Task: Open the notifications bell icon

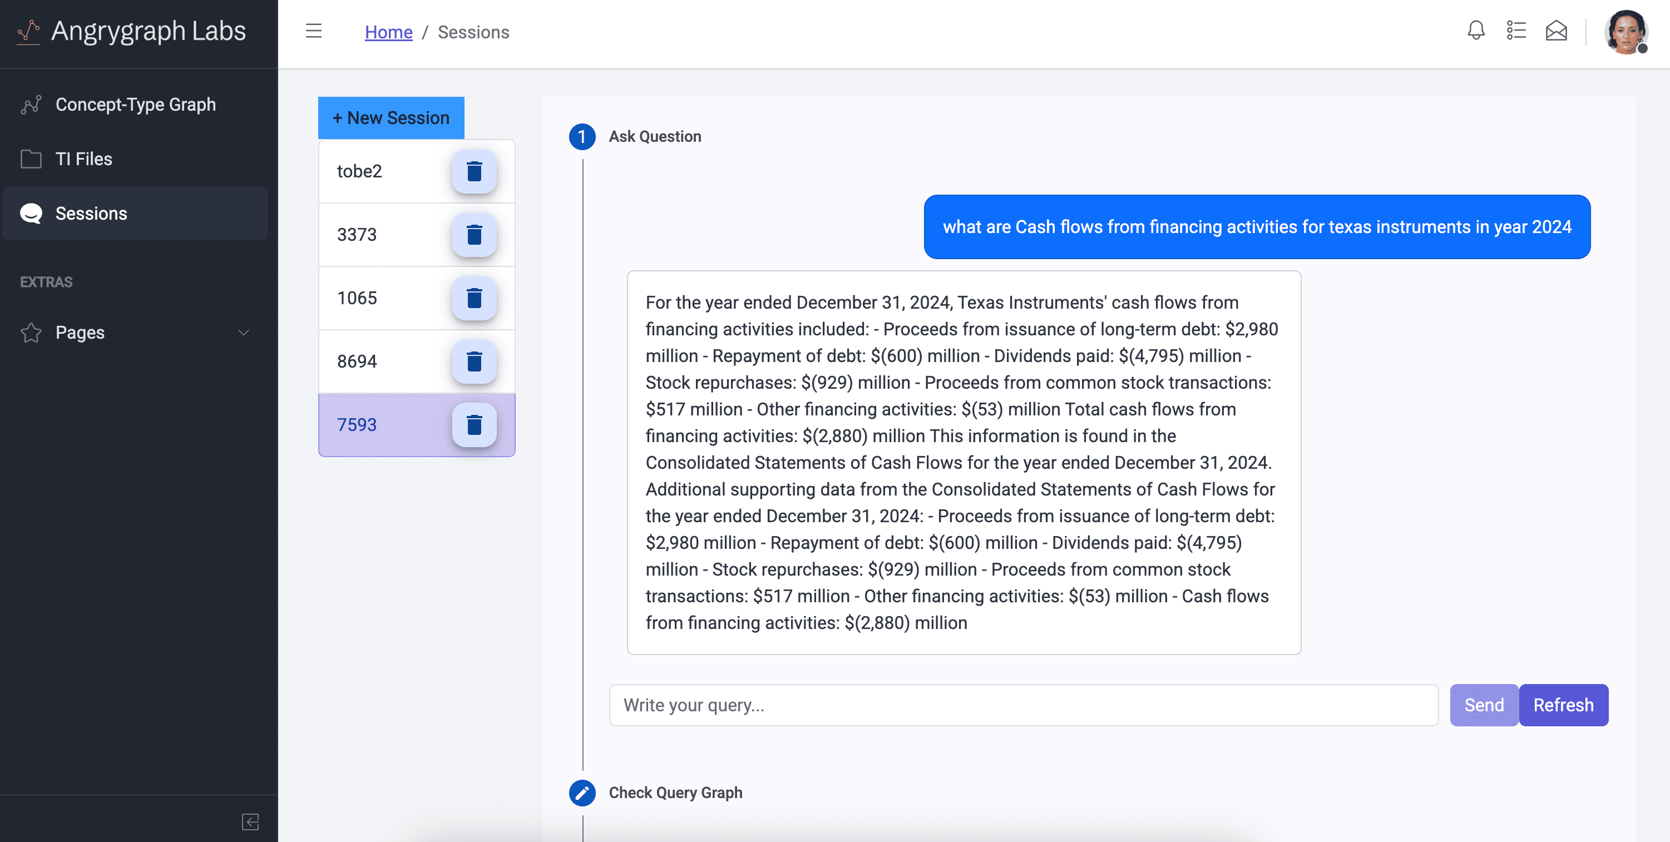Action: tap(1475, 31)
